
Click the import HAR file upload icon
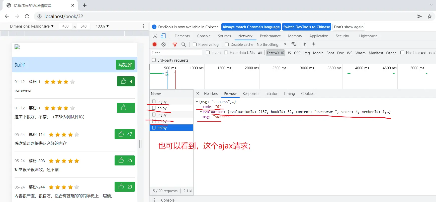click(305, 44)
